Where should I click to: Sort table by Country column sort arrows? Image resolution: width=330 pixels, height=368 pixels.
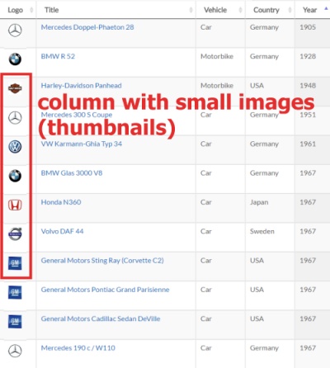290,10
